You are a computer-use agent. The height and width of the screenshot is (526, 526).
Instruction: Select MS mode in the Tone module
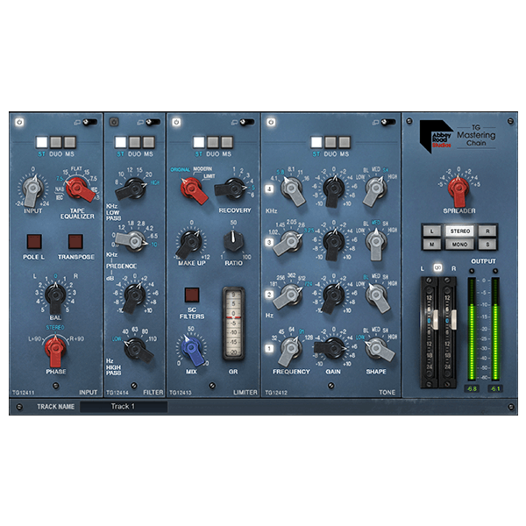point(342,140)
